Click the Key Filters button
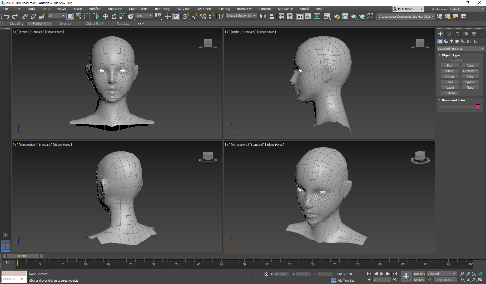Screen dimensions: 486x284 (x=445, y=280)
